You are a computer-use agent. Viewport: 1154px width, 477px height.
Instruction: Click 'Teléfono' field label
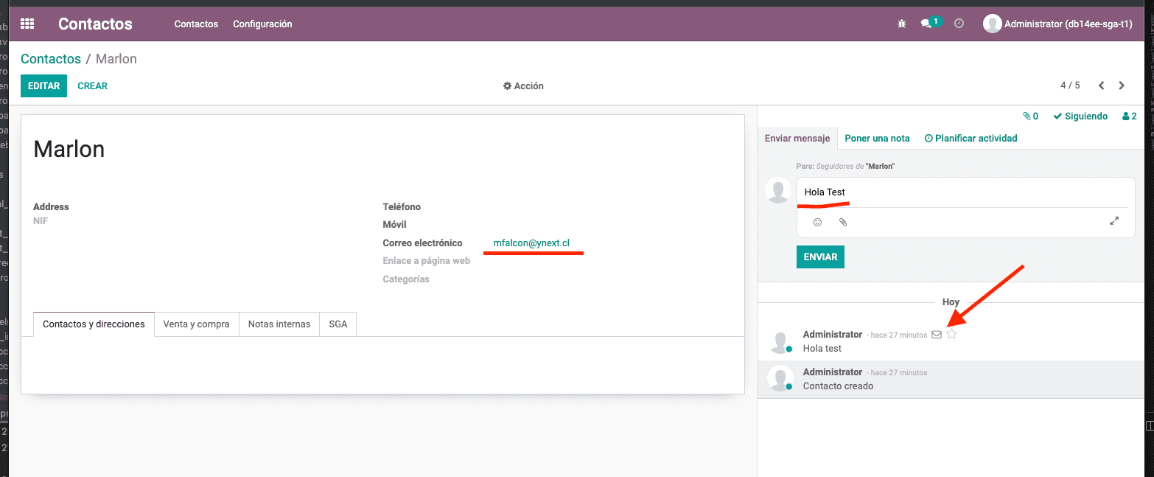402,207
